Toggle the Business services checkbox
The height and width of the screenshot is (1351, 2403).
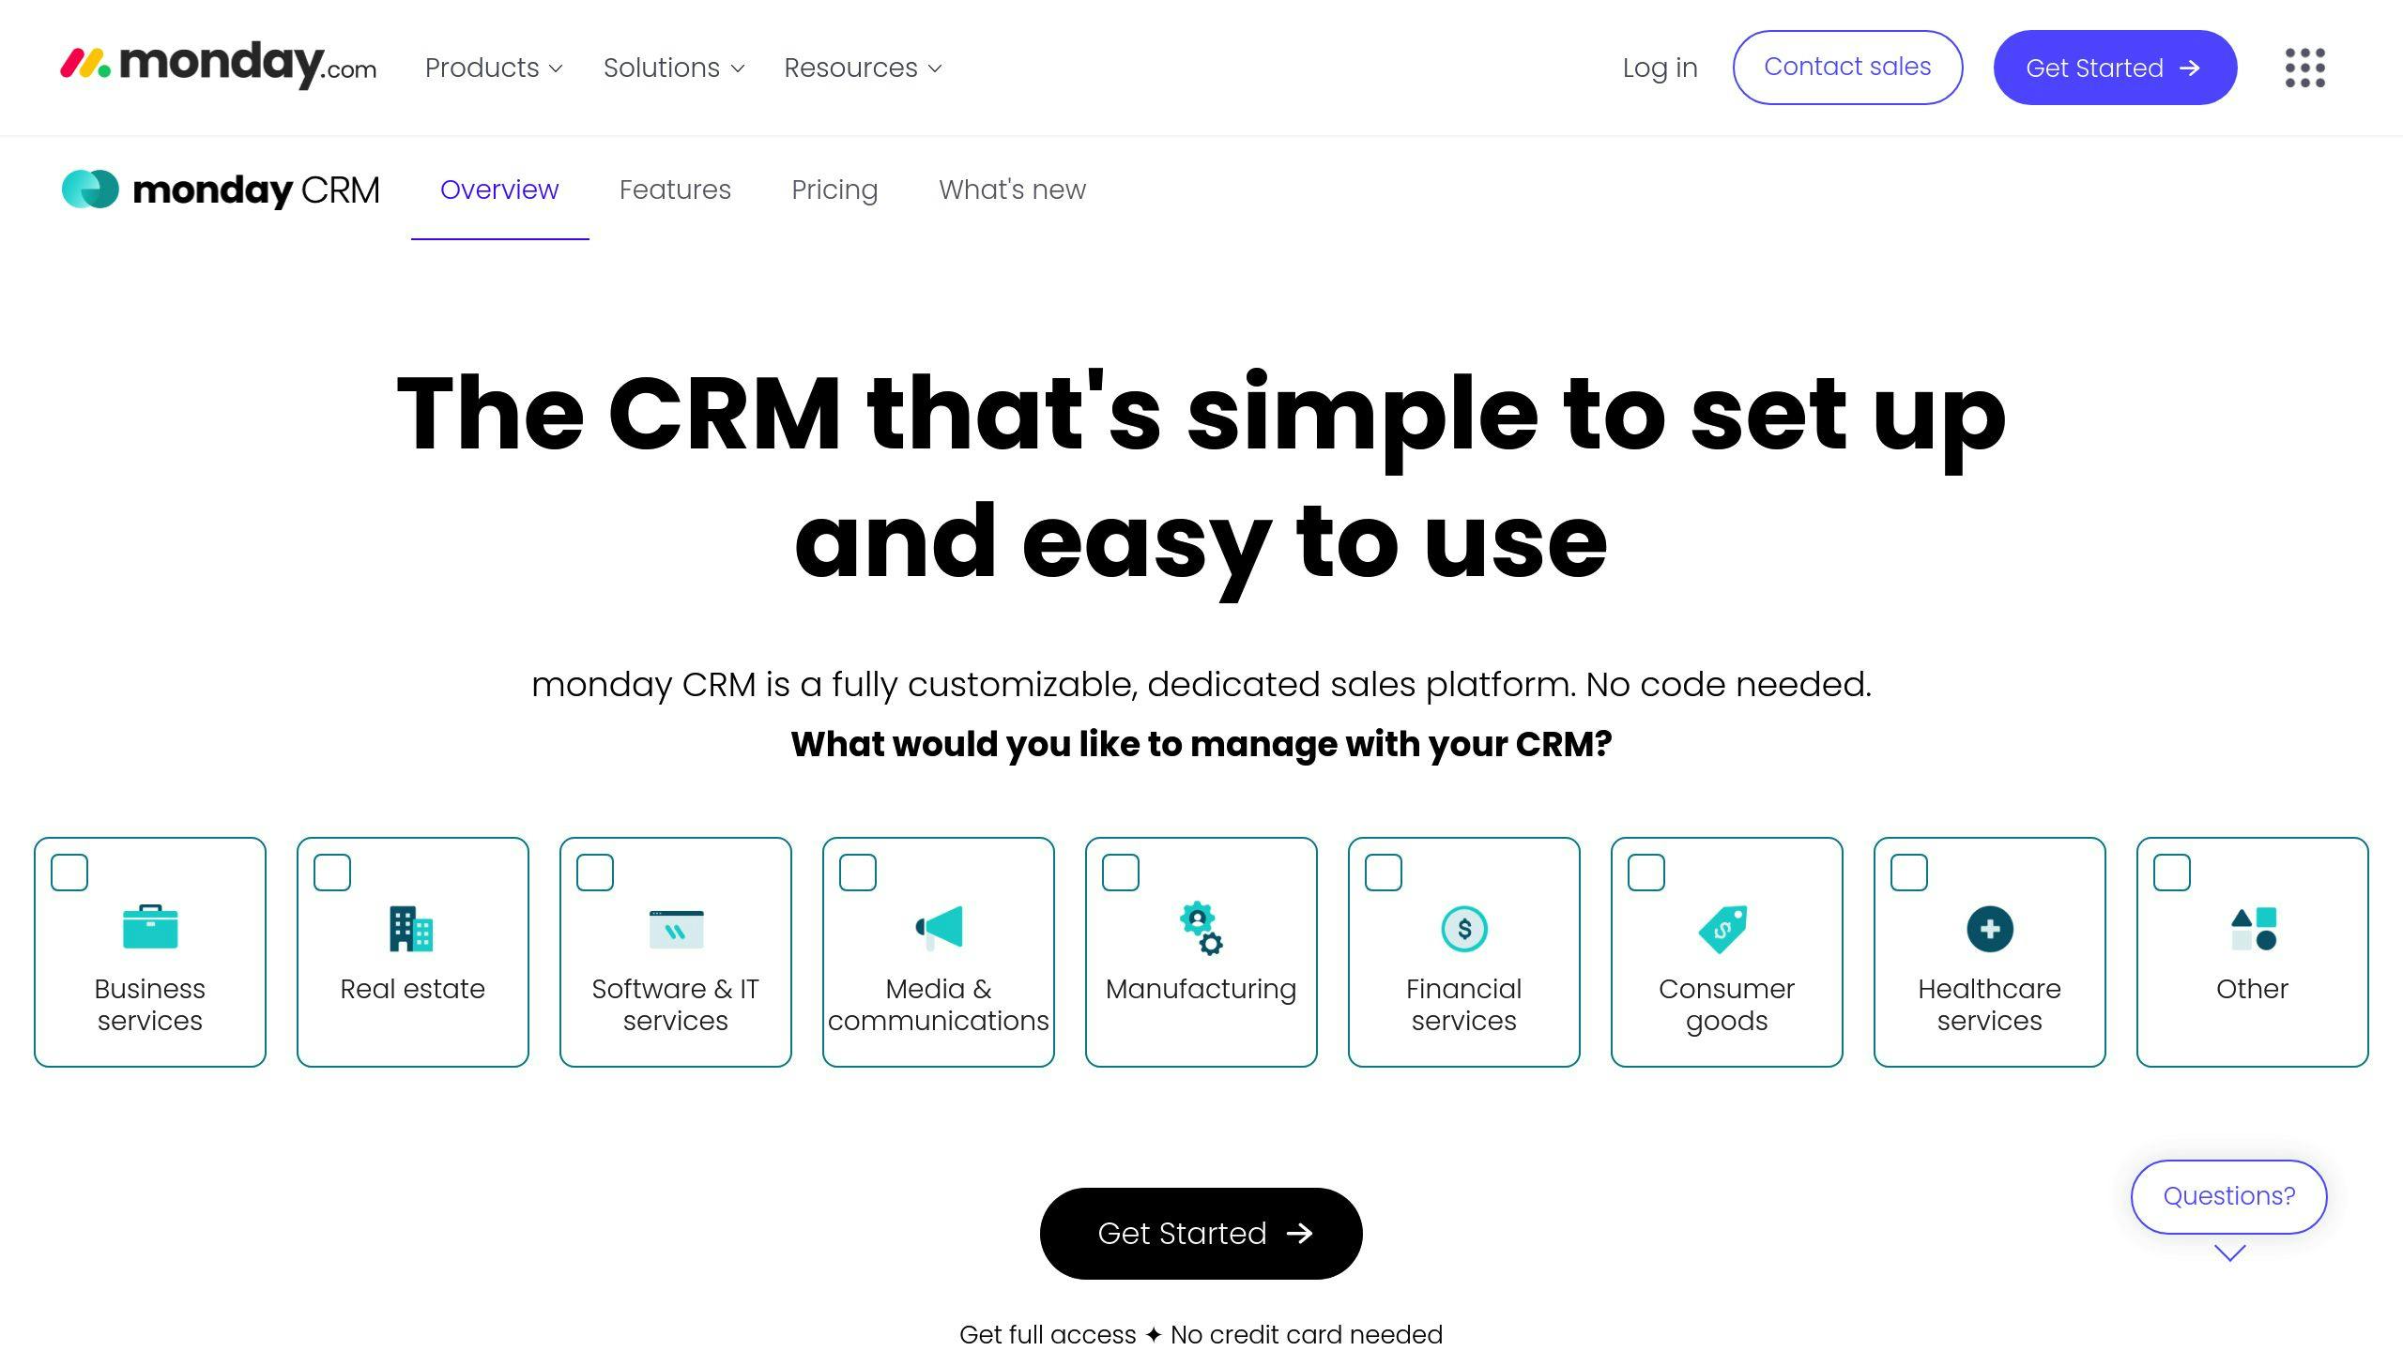68,871
